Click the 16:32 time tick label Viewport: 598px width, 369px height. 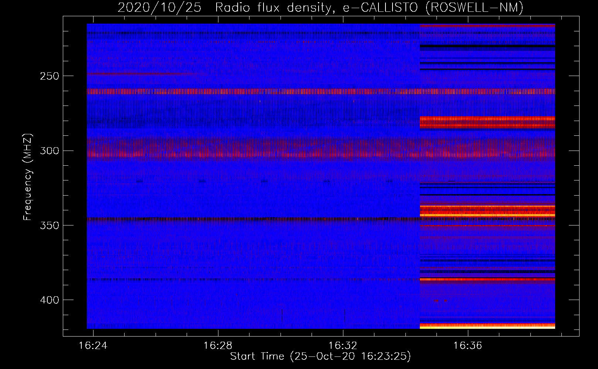point(343,346)
